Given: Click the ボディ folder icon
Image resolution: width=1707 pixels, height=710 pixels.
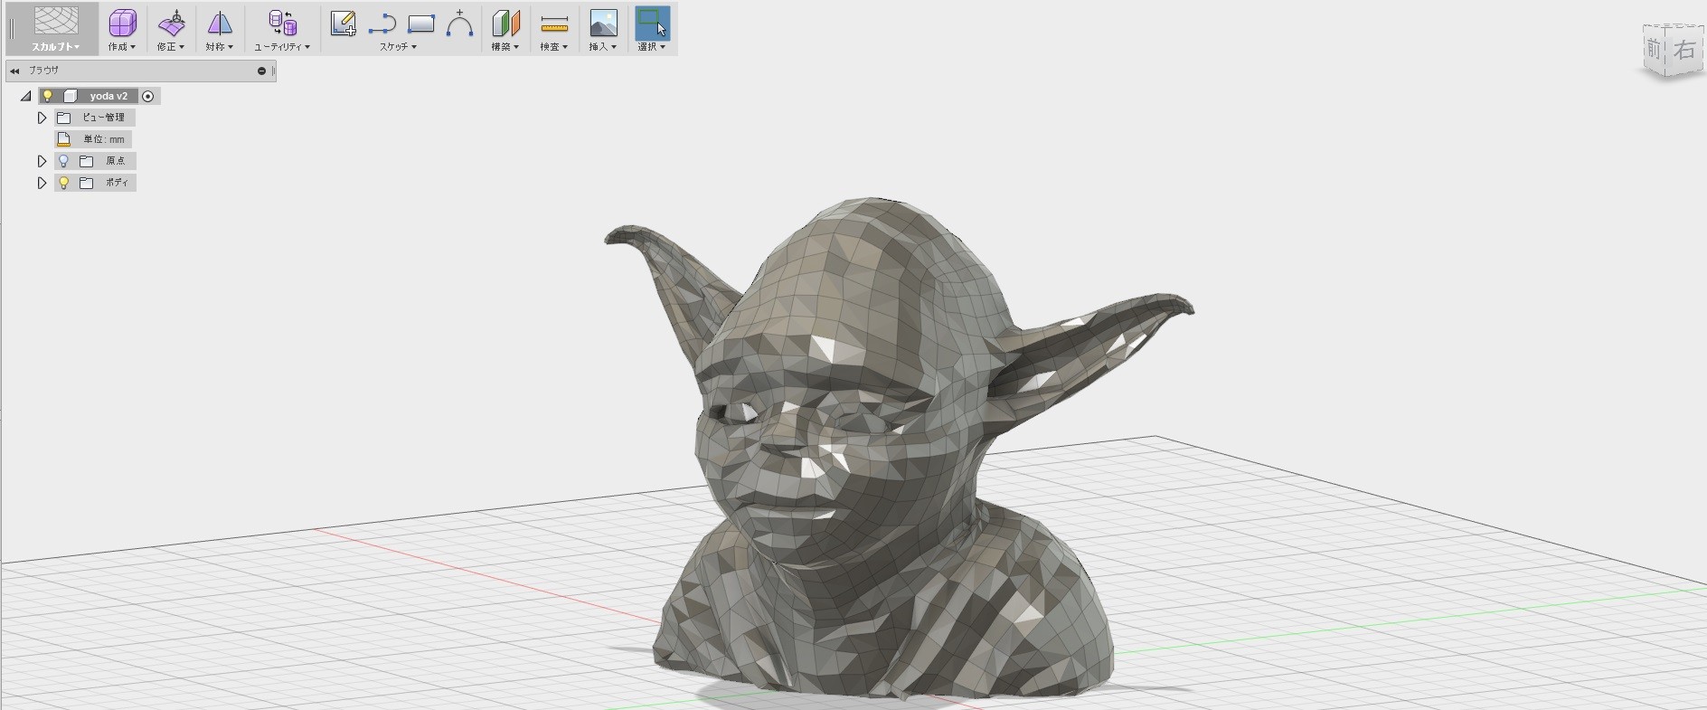Looking at the screenshot, I should pos(87,183).
